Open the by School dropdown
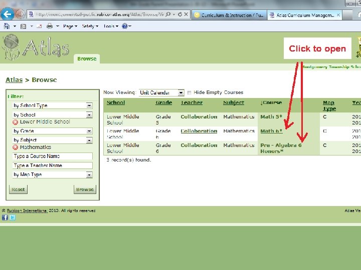The height and width of the screenshot is (270, 361). click(x=89, y=115)
